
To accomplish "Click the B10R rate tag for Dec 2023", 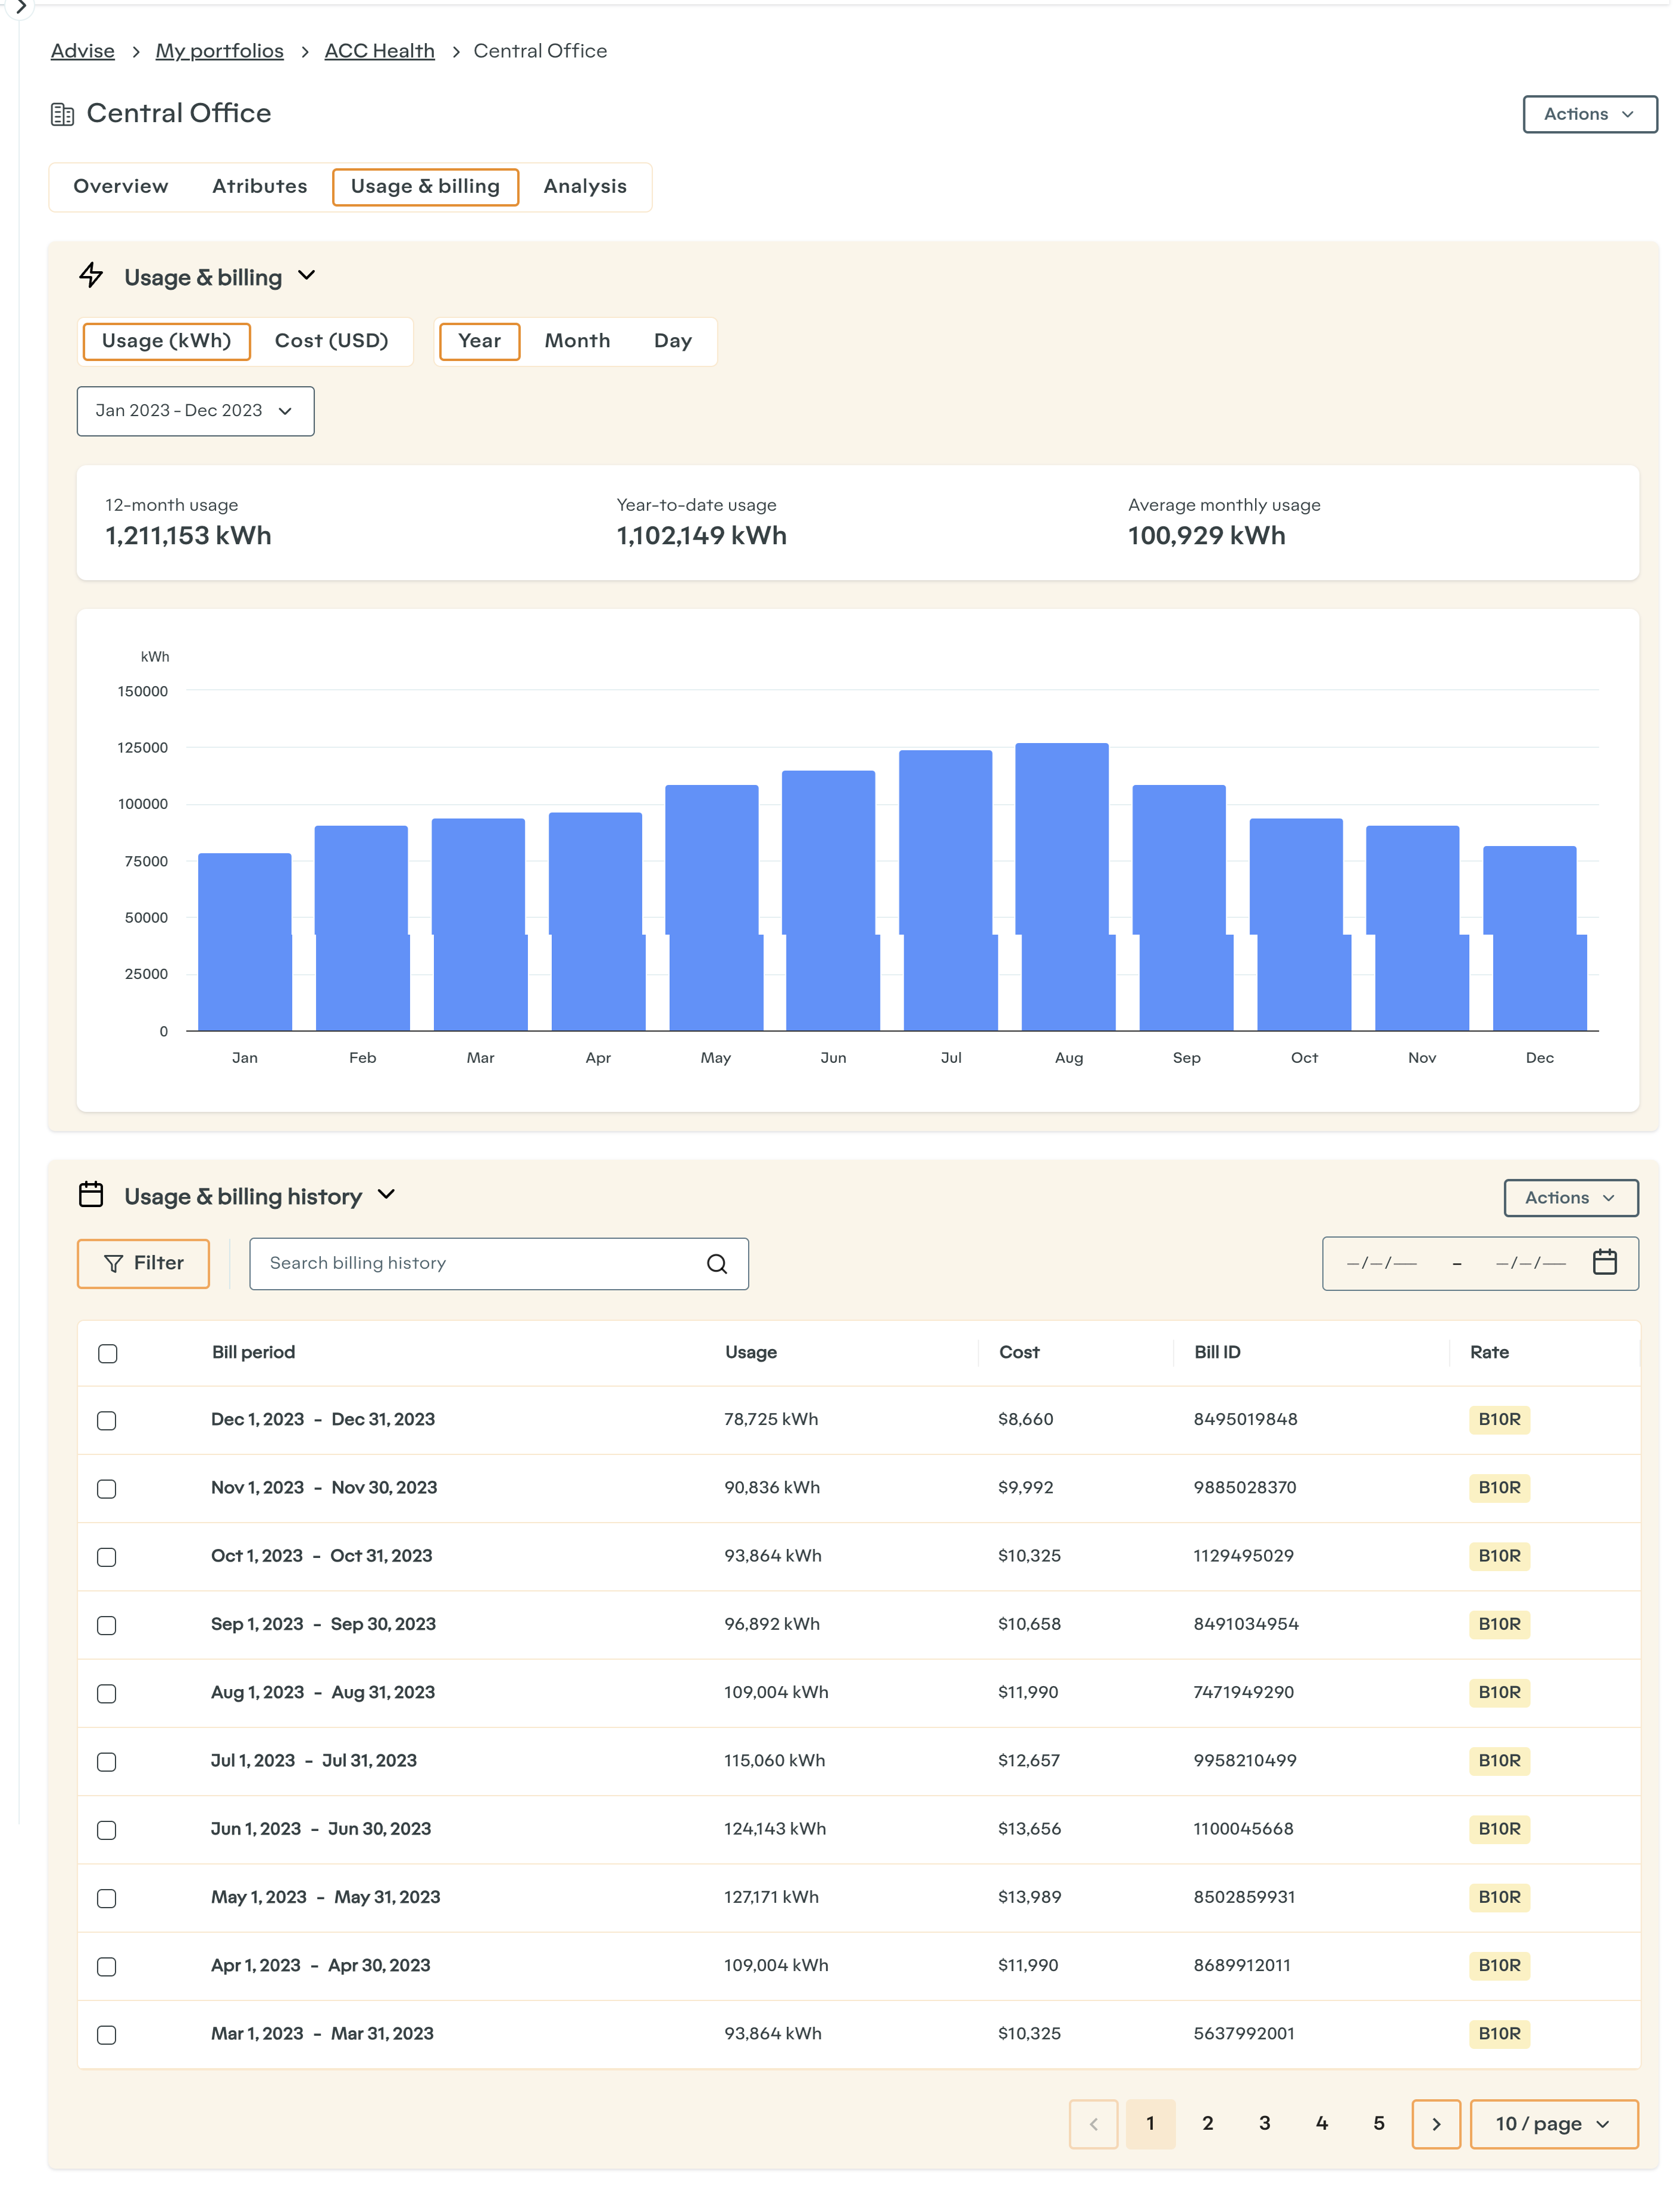I will tap(1499, 1420).
